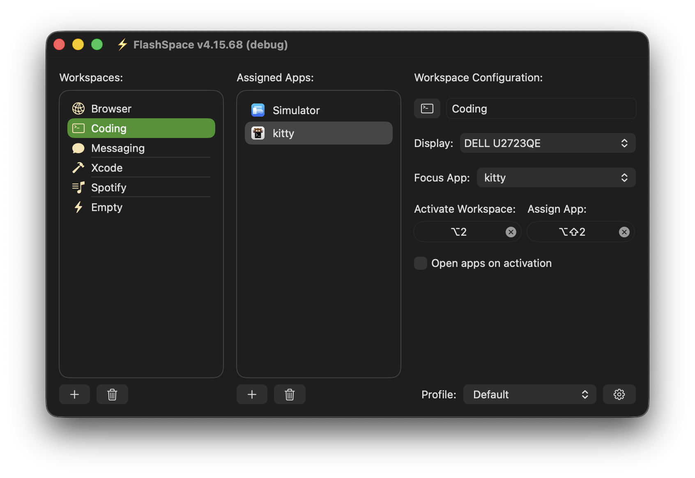Select kitty in Assigned Apps list

319,133
